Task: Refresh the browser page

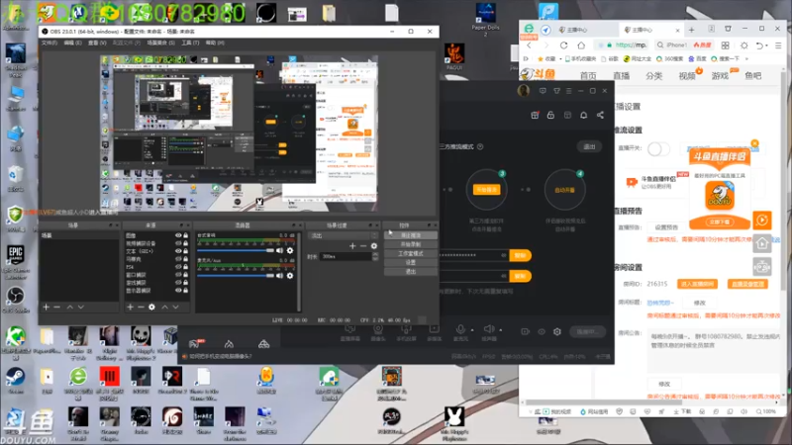Action: pyautogui.click(x=563, y=45)
